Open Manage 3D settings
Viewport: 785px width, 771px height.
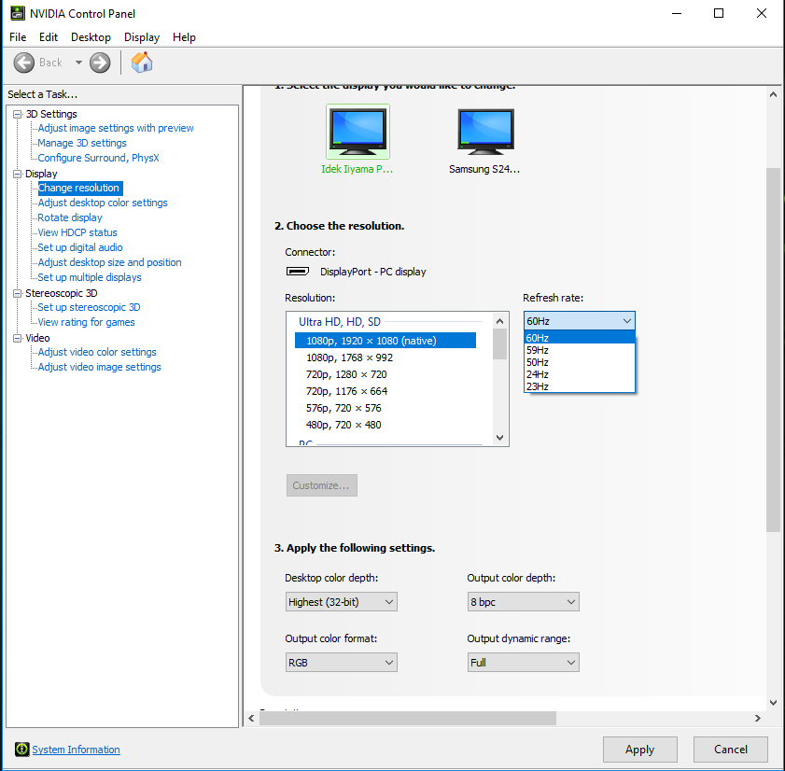click(x=82, y=143)
